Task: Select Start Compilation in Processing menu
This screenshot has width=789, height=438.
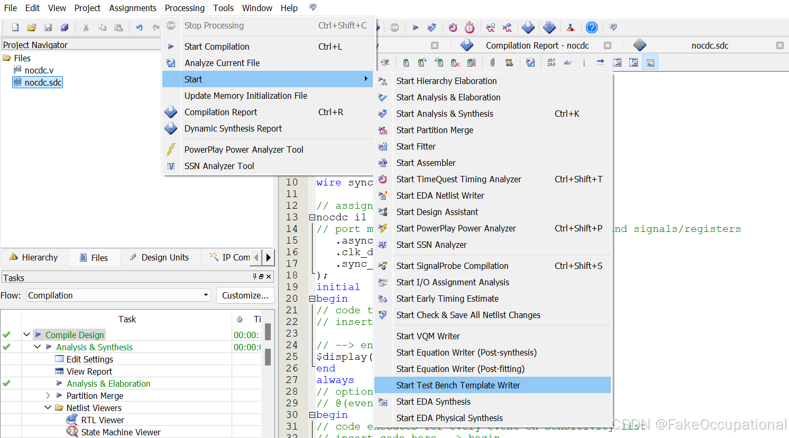Action: point(269,46)
